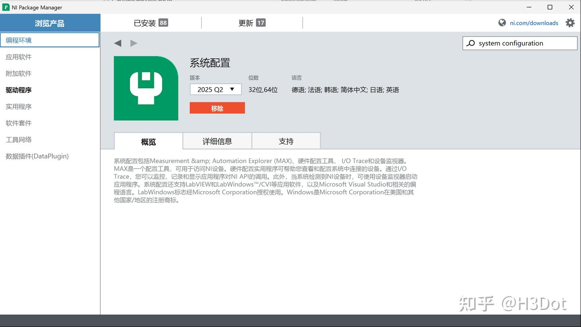Click the green 系统配置 wrench product icon

[x=146, y=88]
